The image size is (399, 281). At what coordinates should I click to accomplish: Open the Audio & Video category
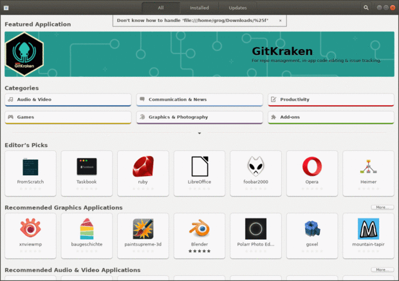pos(68,100)
